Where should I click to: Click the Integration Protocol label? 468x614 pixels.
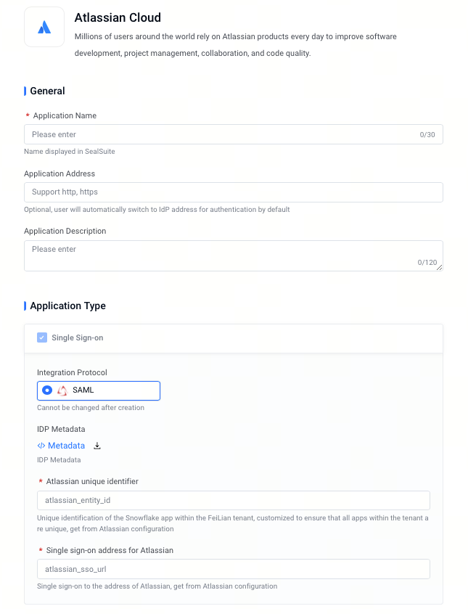tap(72, 372)
